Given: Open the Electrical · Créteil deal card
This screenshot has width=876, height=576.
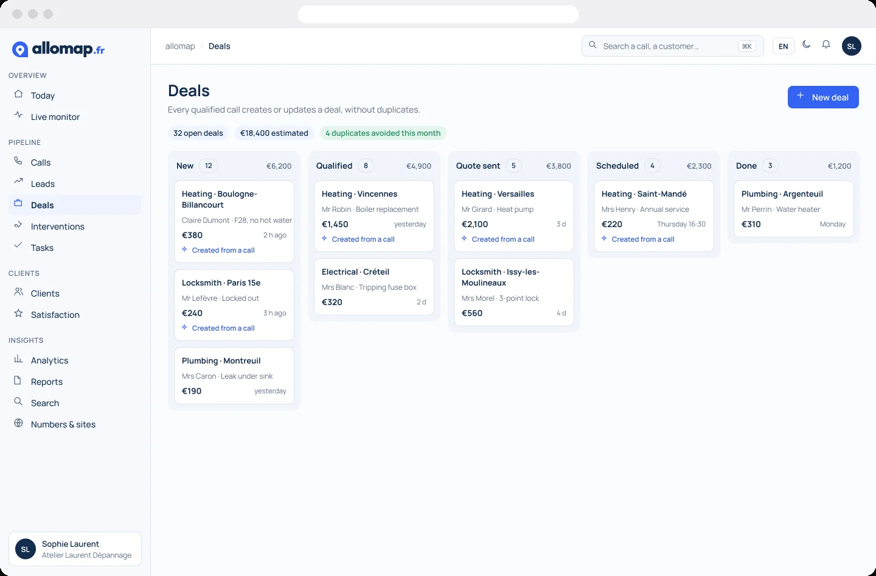Looking at the screenshot, I should coord(374,287).
